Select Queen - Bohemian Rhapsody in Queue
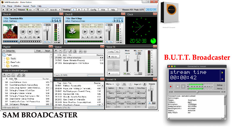Viewport: 237px width, 130px height. (79, 61)
